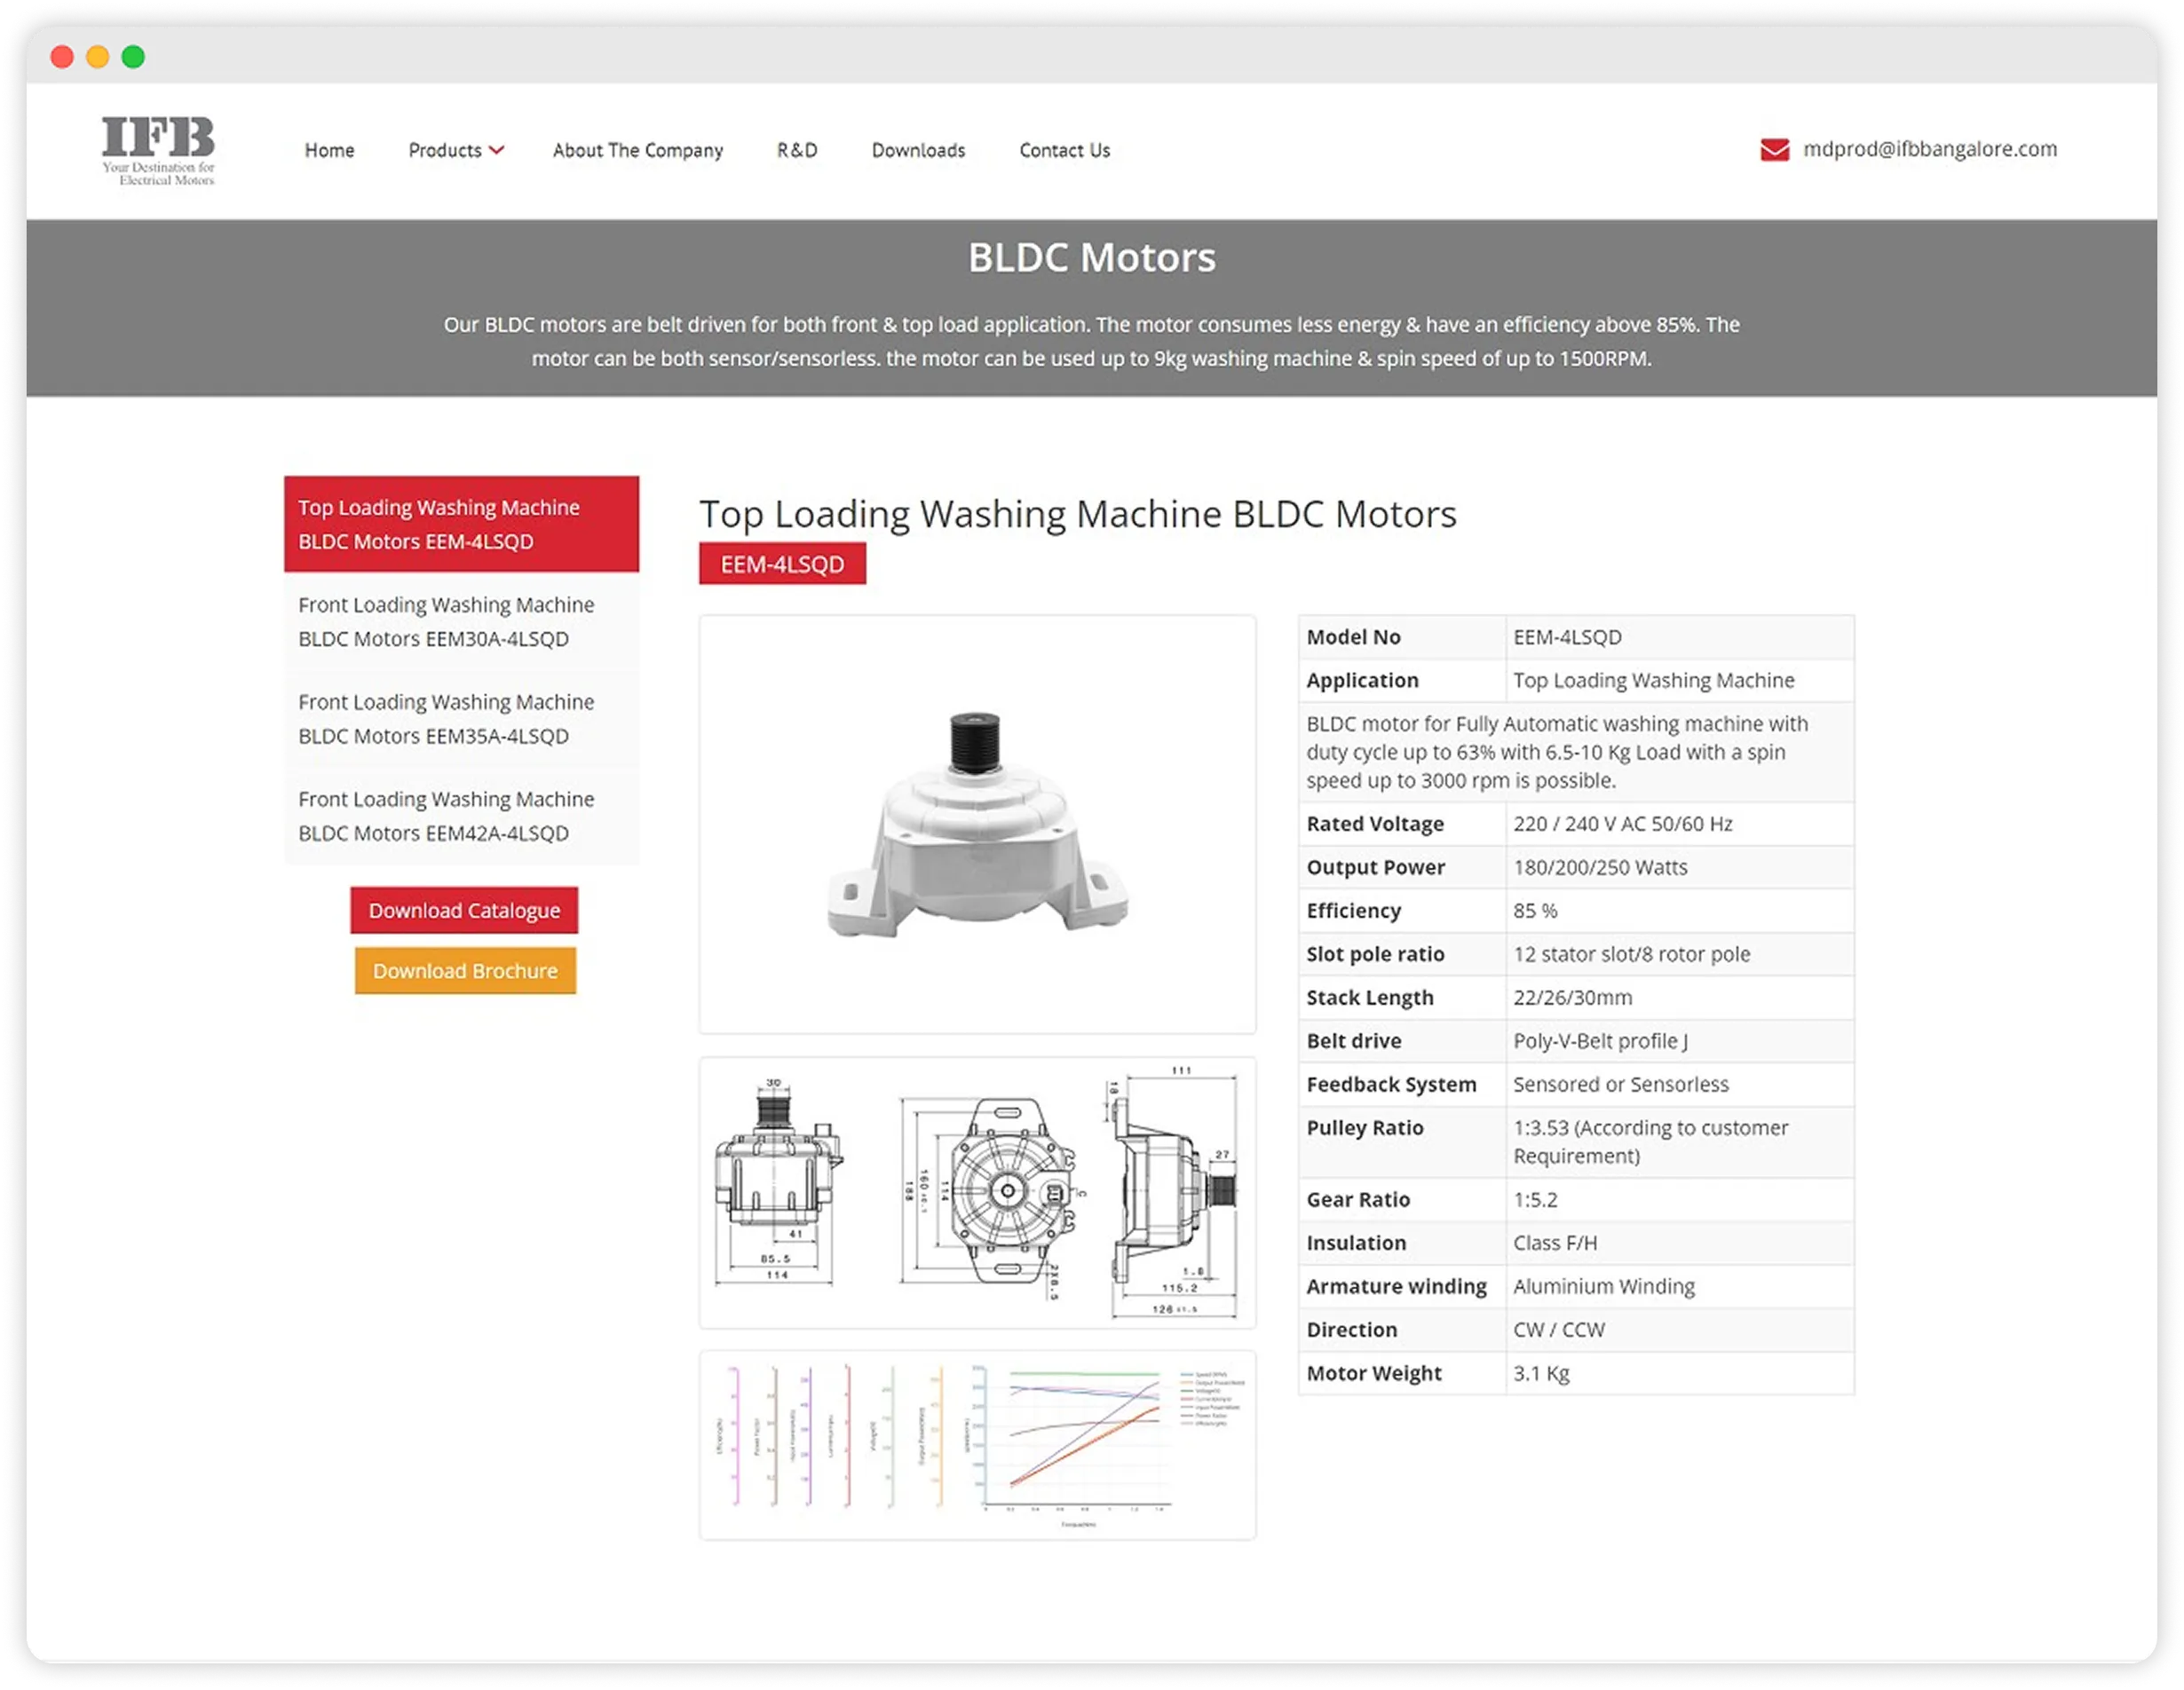Expand the Products dropdown chevron

(496, 150)
